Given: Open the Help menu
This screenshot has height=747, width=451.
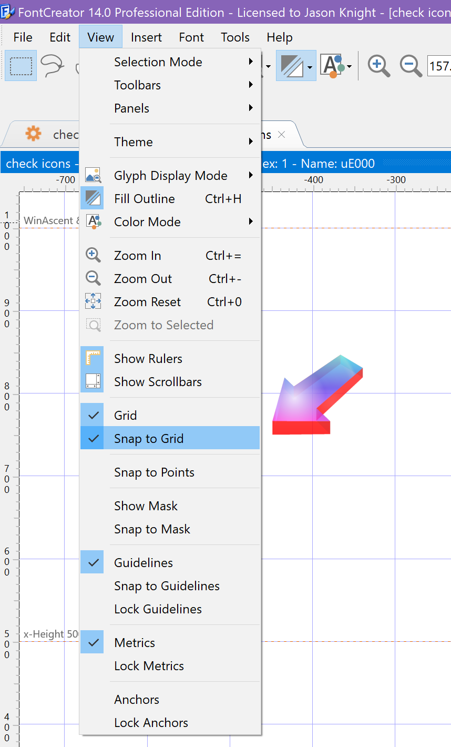Looking at the screenshot, I should tap(279, 37).
